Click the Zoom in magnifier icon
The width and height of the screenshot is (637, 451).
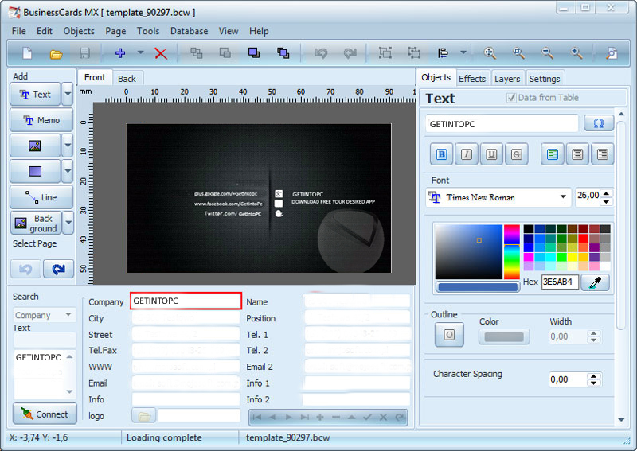pyautogui.click(x=576, y=52)
